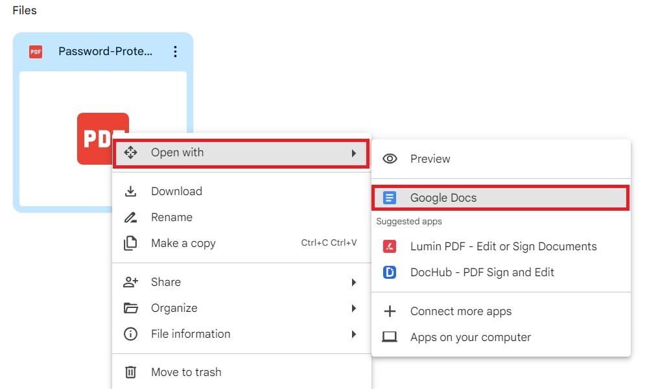Click Connect more apps
This screenshot has height=389, width=658.
460,311
